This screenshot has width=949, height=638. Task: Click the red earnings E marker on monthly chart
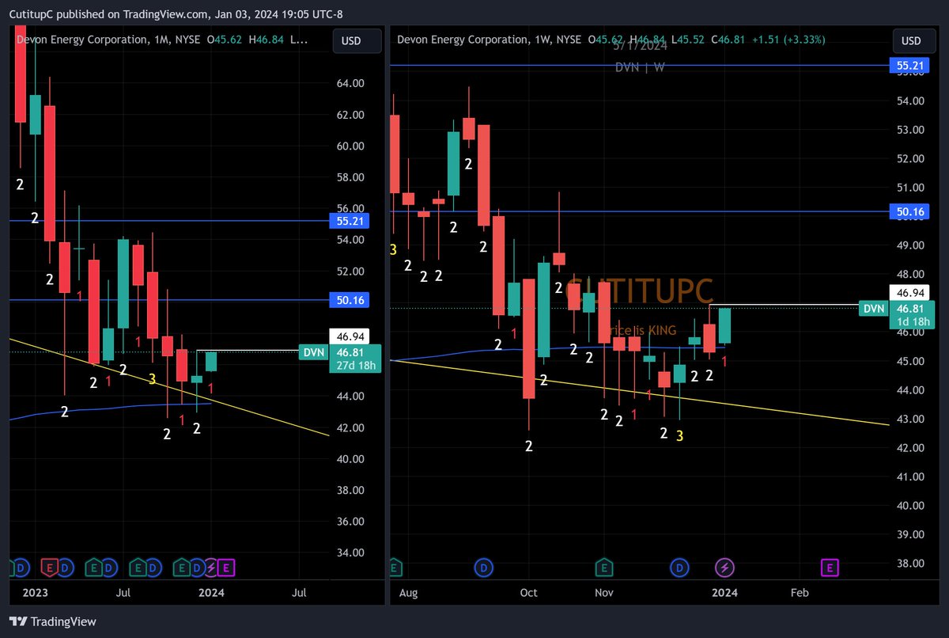click(51, 567)
